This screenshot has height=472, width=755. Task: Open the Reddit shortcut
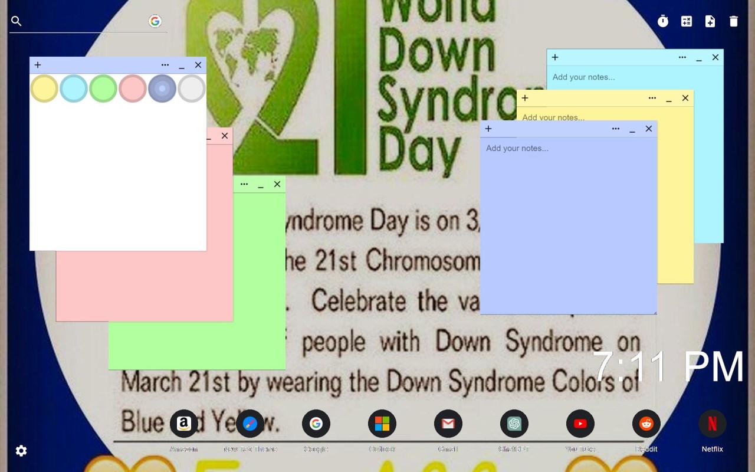(x=646, y=424)
